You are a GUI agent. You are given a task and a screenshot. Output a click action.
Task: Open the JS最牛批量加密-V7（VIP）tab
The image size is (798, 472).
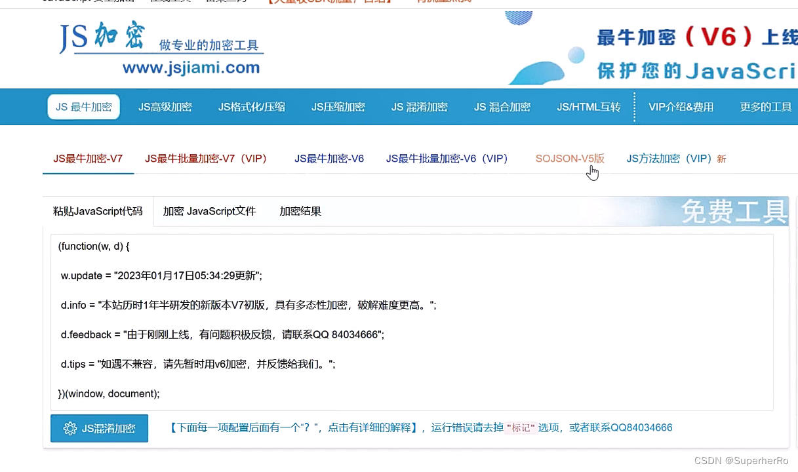pyautogui.click(x=206, y=158)
